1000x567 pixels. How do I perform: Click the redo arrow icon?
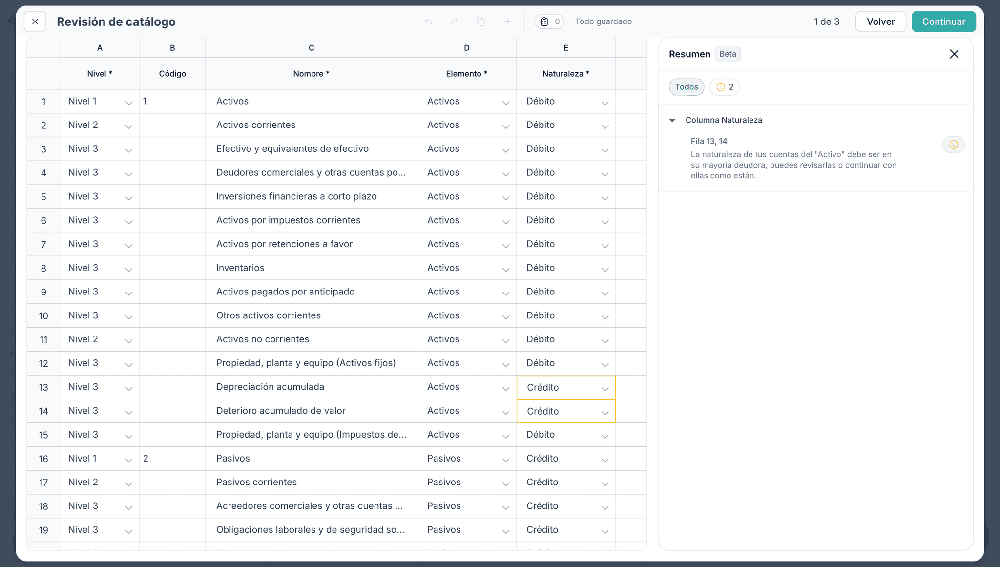coord(454,21)
